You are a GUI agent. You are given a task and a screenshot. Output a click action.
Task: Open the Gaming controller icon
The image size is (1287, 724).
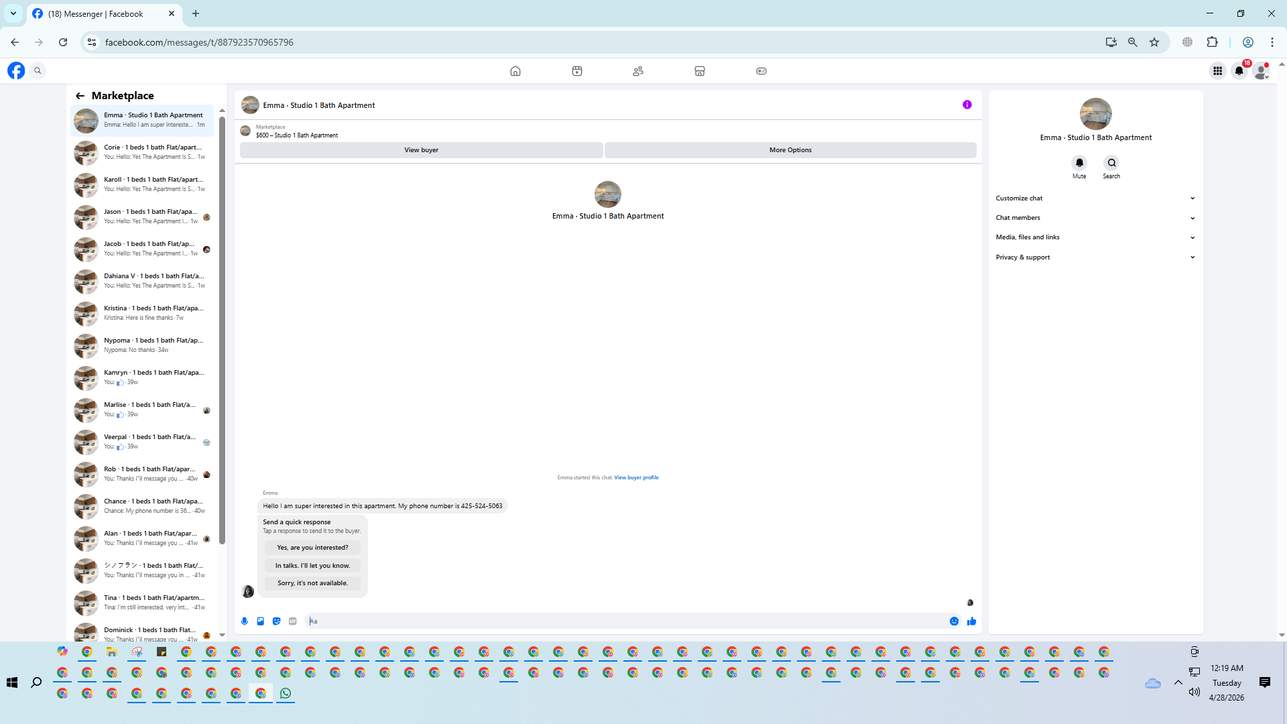761,71
